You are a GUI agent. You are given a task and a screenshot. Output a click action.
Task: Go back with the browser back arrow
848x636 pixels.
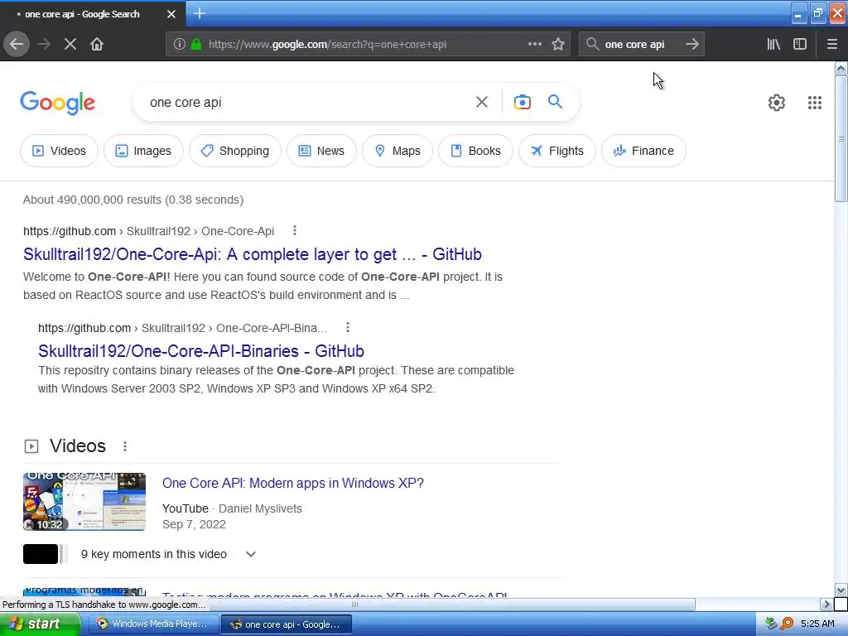pos(17,44)
